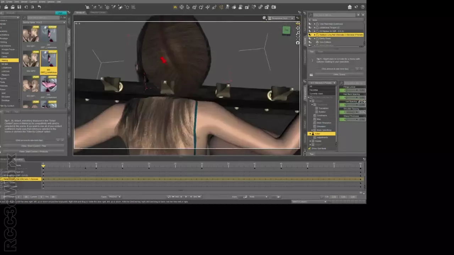
Task: Click the viewport Frame zoom magnifier icon
Action: [298, 33]
